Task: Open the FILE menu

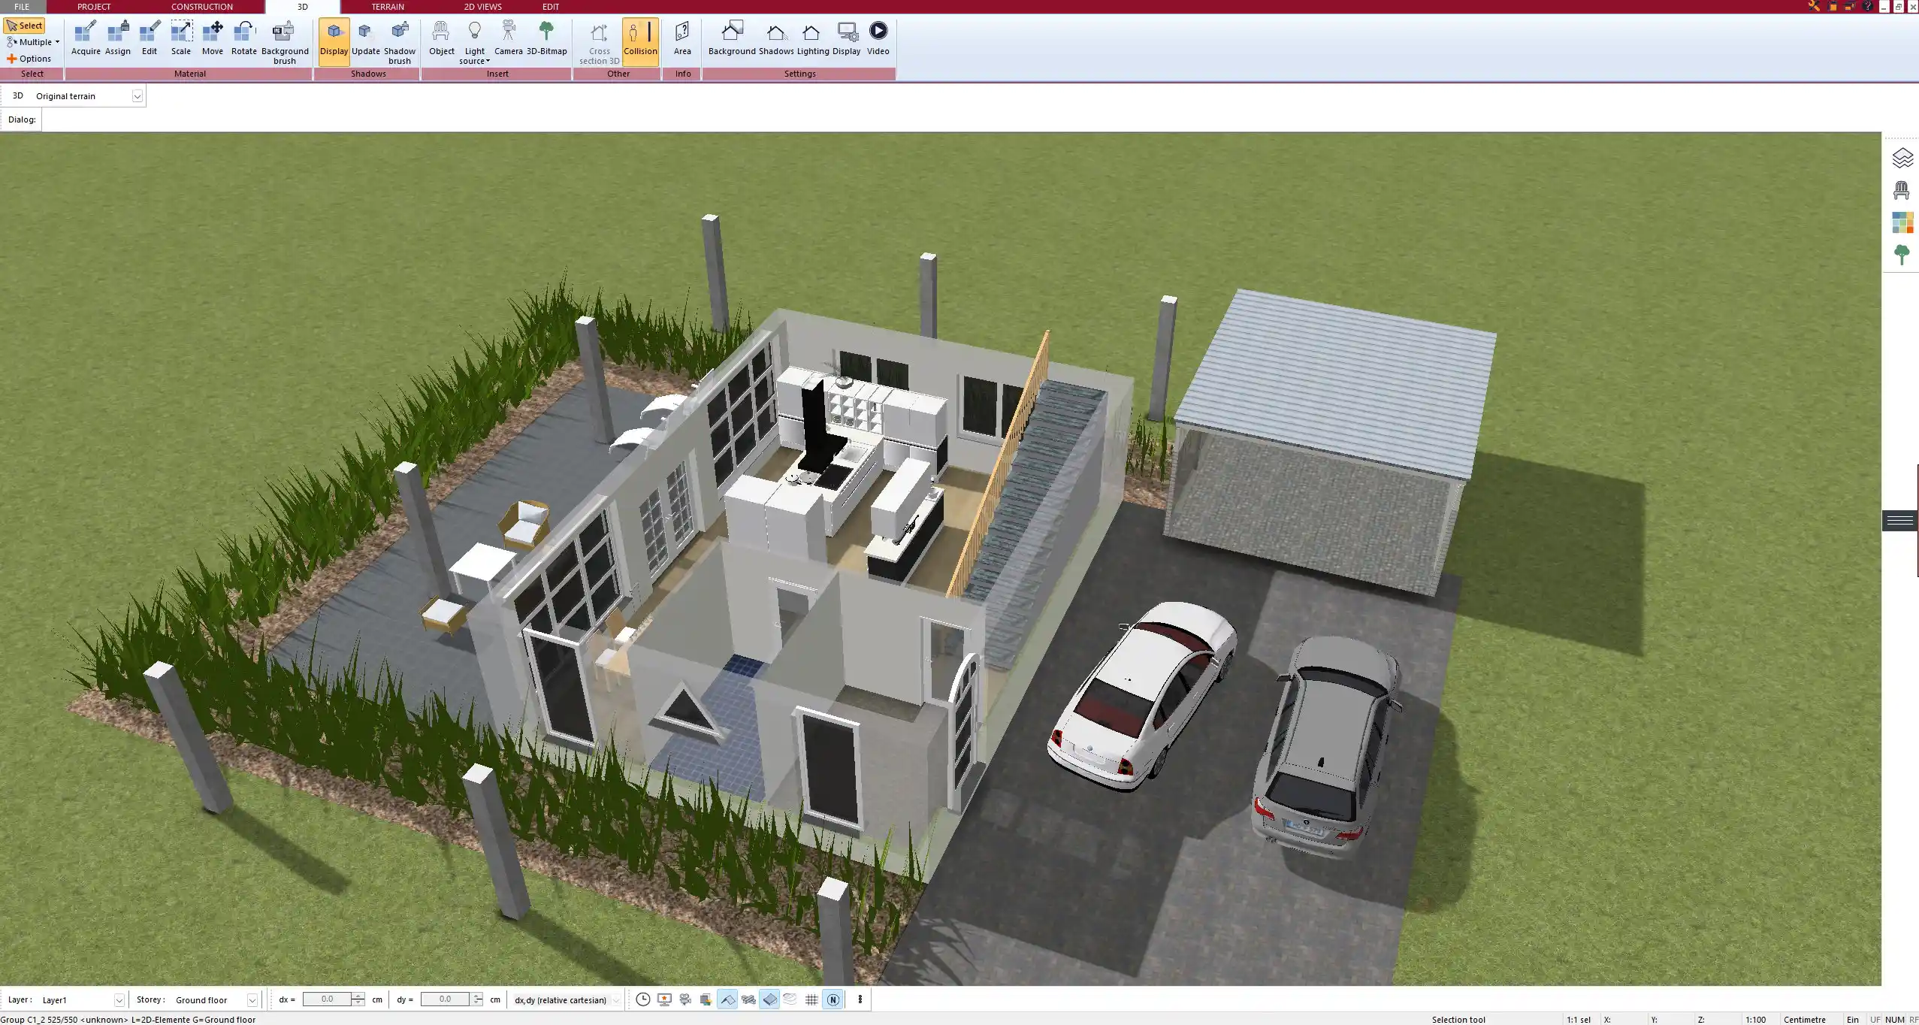Action: 22,7
